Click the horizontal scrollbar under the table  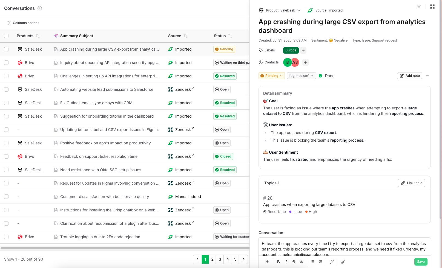tap(125, 248)
